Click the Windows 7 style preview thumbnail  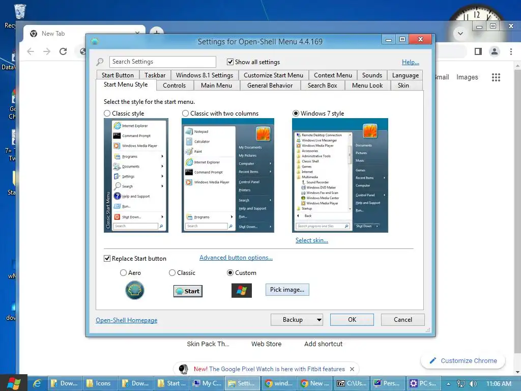tap(340, 175)
